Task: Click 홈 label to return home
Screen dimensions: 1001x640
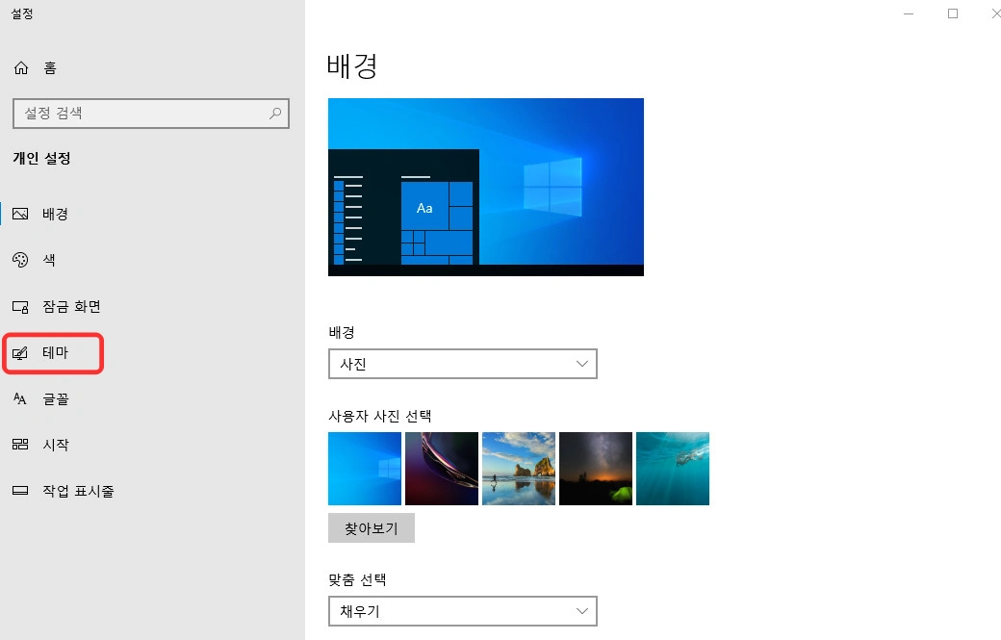Action: coord(50,67)
